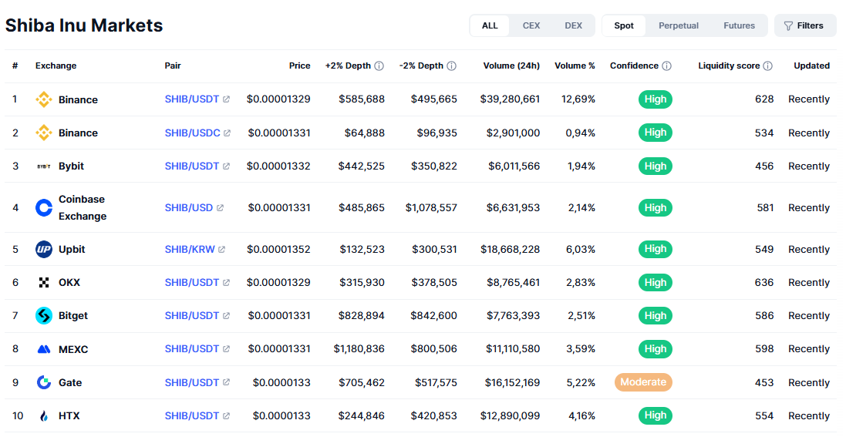The height and width of the screenshot is (437, 846).
Task: Switch to the CEX tab
Action: point(531,26)
